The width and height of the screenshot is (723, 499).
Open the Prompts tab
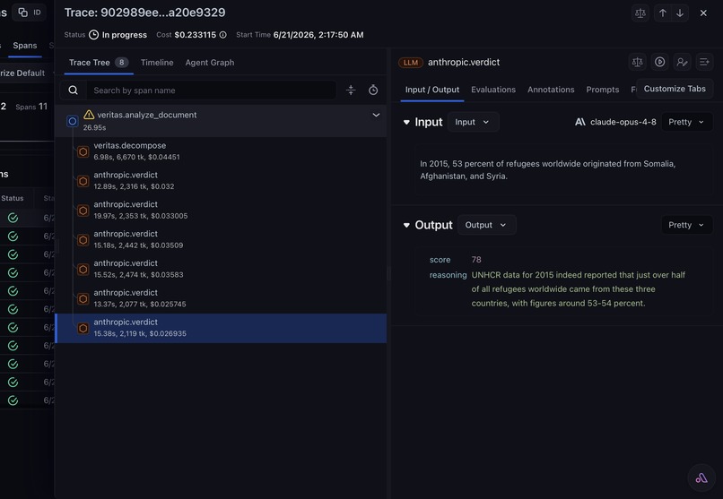point(602,90)
